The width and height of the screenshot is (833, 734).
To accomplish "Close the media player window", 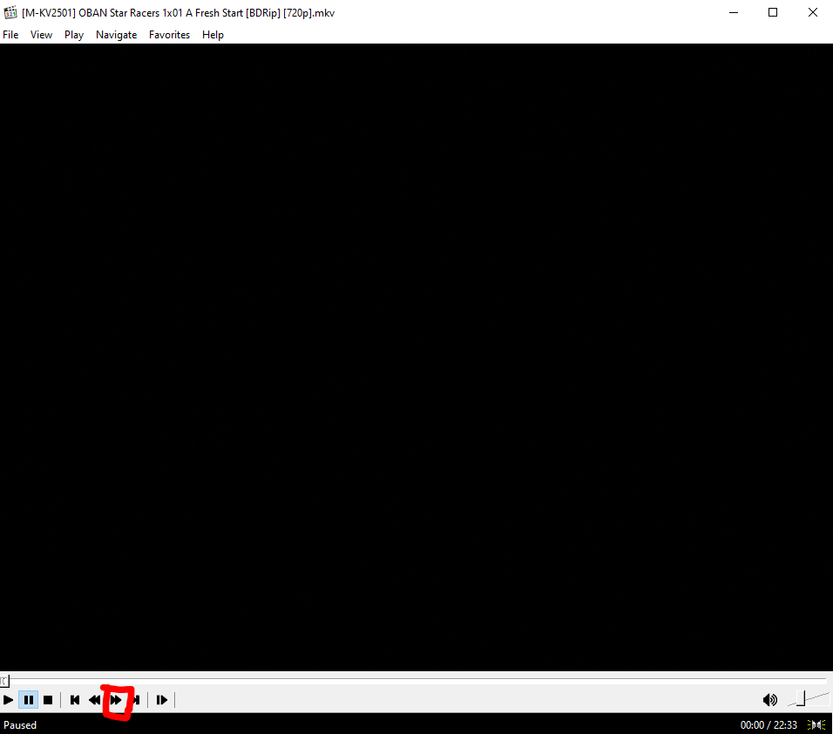I will 813,12.
